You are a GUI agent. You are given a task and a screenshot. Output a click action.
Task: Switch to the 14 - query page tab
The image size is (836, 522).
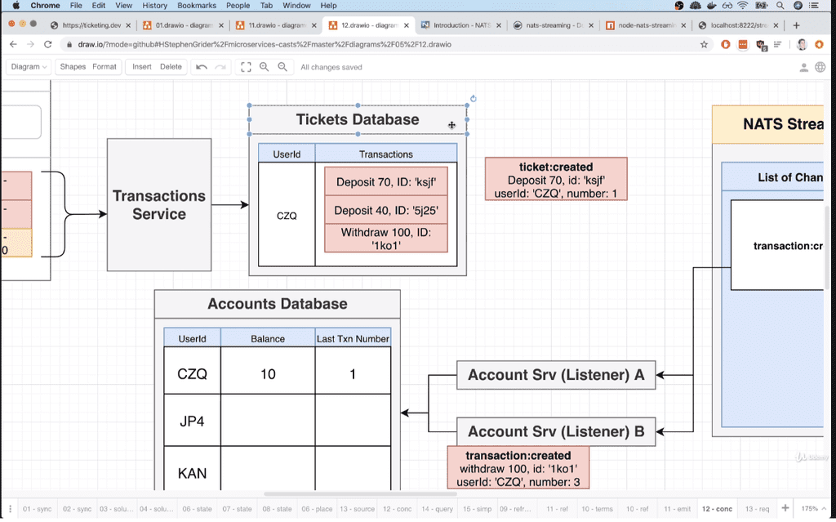click(437, 509)
